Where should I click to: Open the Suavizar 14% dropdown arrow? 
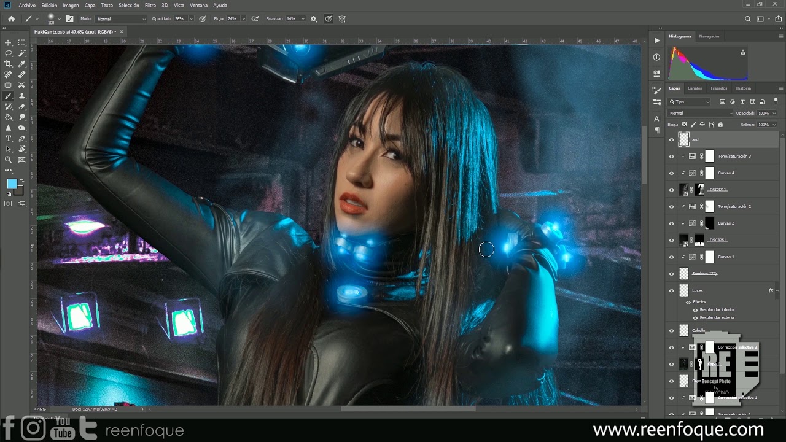[302, 19]
